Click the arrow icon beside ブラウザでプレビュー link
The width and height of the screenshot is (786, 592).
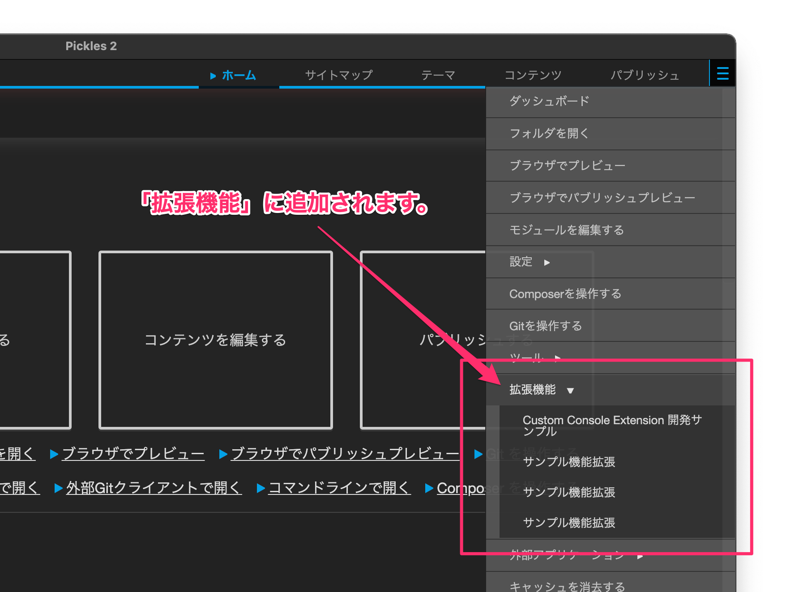coord(54,454)
